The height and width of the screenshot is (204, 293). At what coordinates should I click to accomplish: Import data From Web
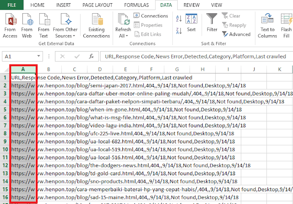coord(27,26)
